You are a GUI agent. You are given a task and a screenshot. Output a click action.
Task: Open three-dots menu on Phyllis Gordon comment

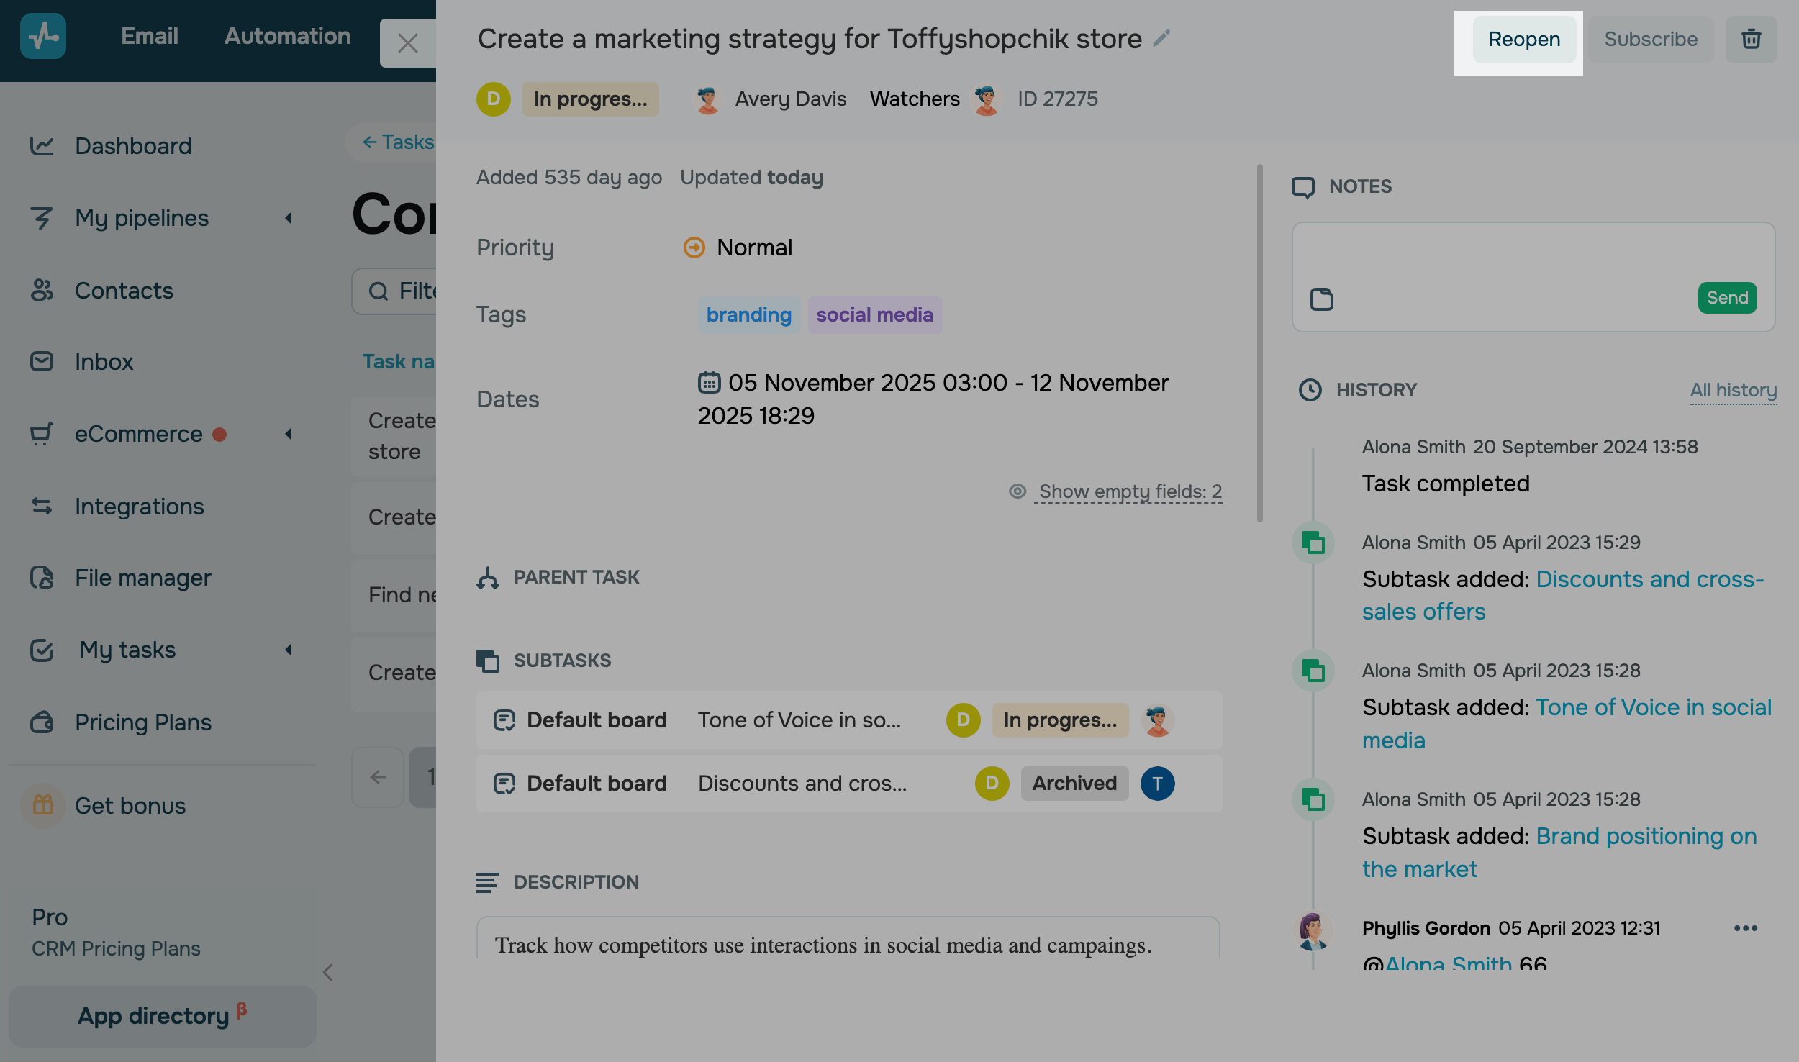[1745, 928]
